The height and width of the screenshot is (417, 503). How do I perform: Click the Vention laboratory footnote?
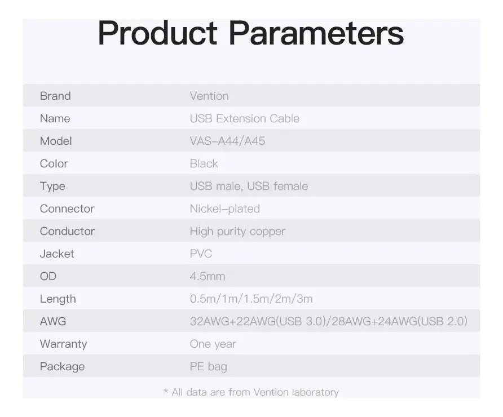(x=251, y=392)
